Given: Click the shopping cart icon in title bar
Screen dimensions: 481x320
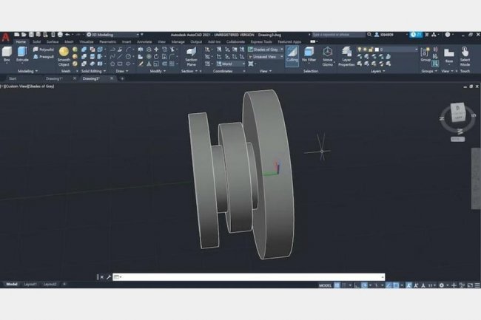Looking at the screenshot, I should point(427,35).
